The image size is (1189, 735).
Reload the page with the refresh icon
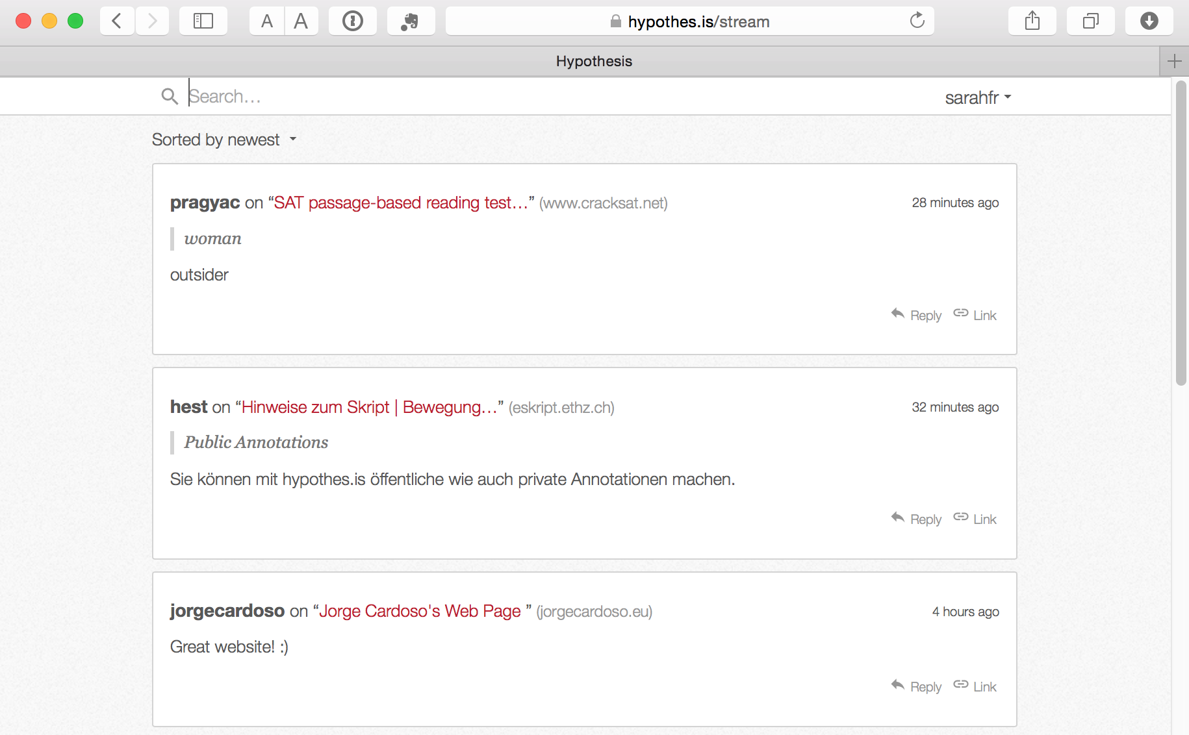tap(917, 21)
